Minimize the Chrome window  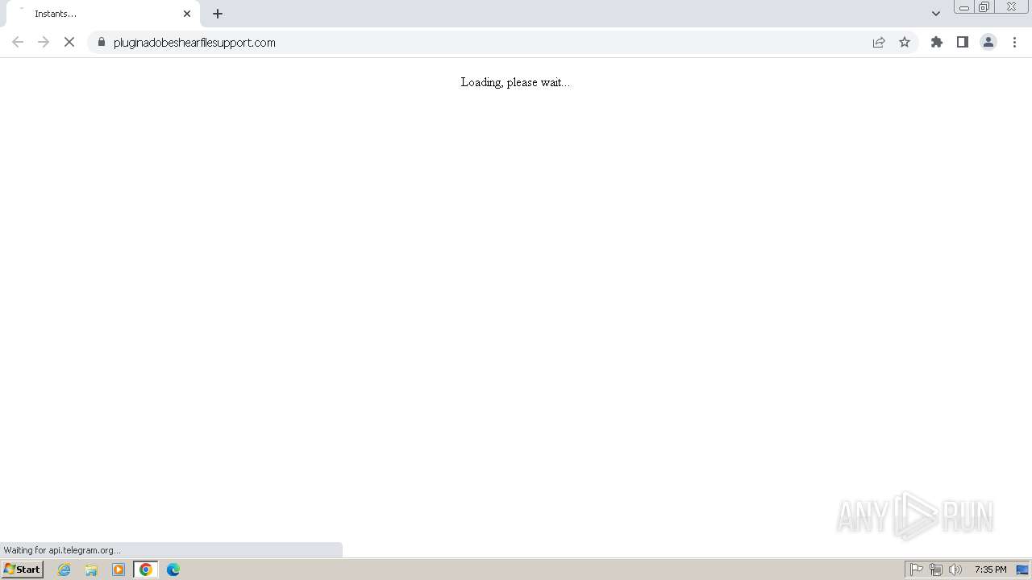(964, 7)
